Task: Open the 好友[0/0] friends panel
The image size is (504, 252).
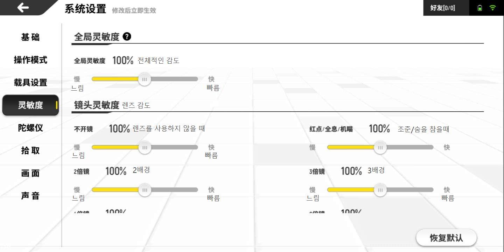Action: tap(443, 8)
